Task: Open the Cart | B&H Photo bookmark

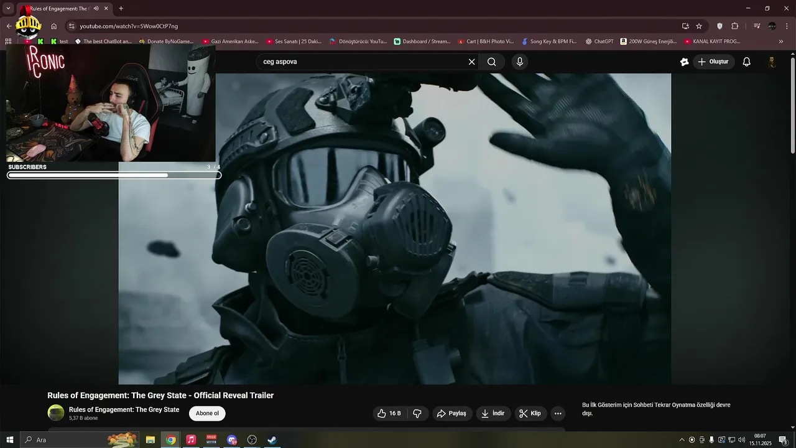Action: [x=486, y=42]
